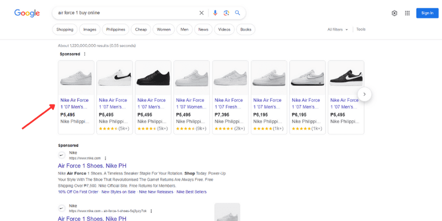Open Nike Air Force 1 '07 Fresh product link

coord(229,103)
